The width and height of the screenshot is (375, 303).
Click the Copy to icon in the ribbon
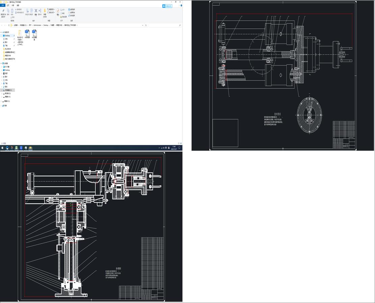point(31,11)
